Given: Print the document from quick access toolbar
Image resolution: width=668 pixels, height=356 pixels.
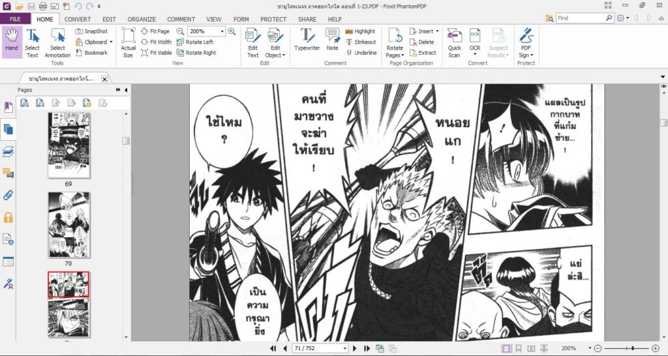Looking at the screenshot, I should click(x=42, y=6).
